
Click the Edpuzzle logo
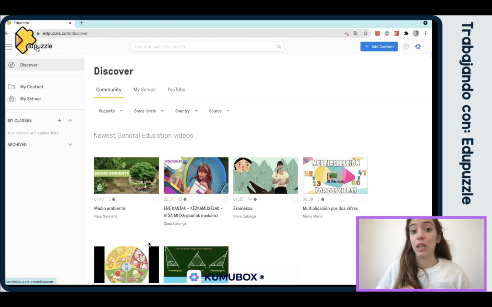34,41
